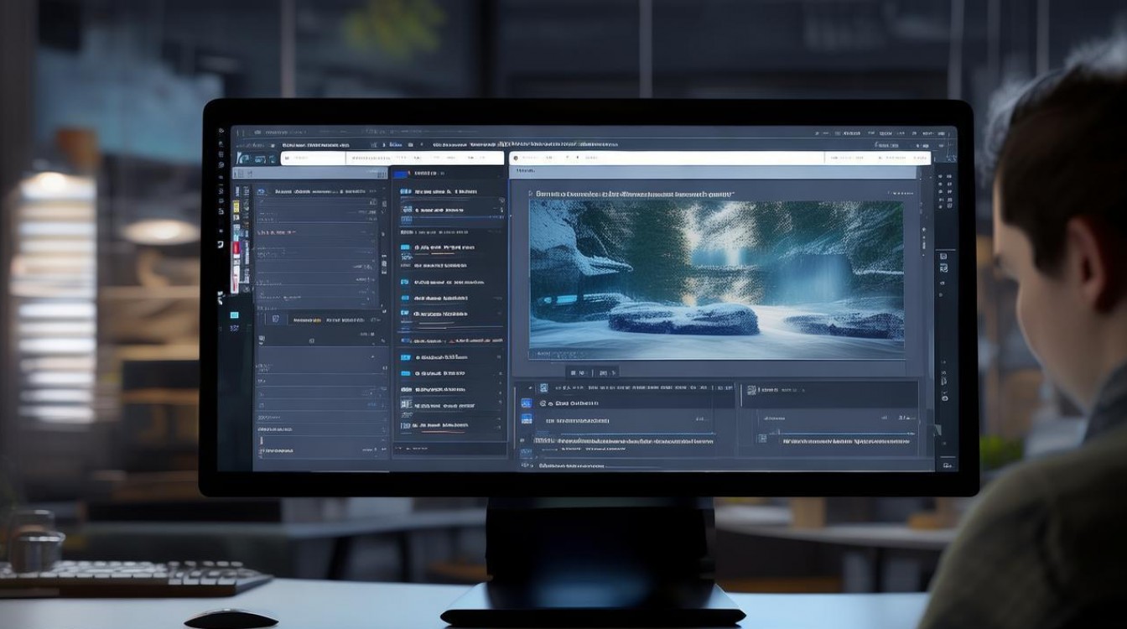Click the small box icon beside the lower-left panel header

[273, 320]
